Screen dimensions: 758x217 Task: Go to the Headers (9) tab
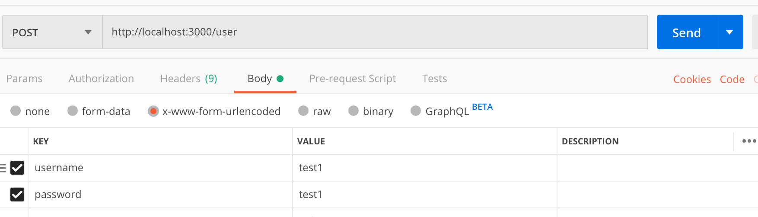(188, 79)
